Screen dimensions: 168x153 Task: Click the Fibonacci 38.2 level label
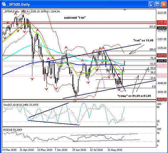tap(153, 73)
